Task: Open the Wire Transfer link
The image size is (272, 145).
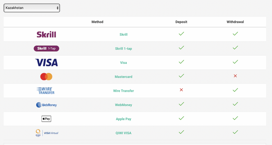Action: coord(124,91)
